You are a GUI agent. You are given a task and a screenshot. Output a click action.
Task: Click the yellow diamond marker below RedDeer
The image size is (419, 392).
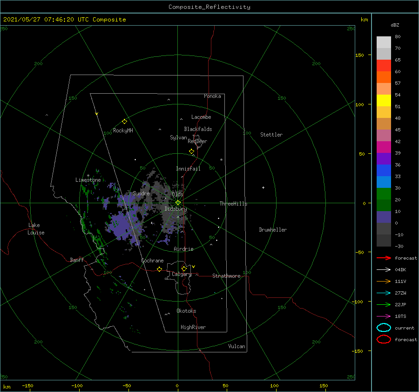(x=192, y=151)
